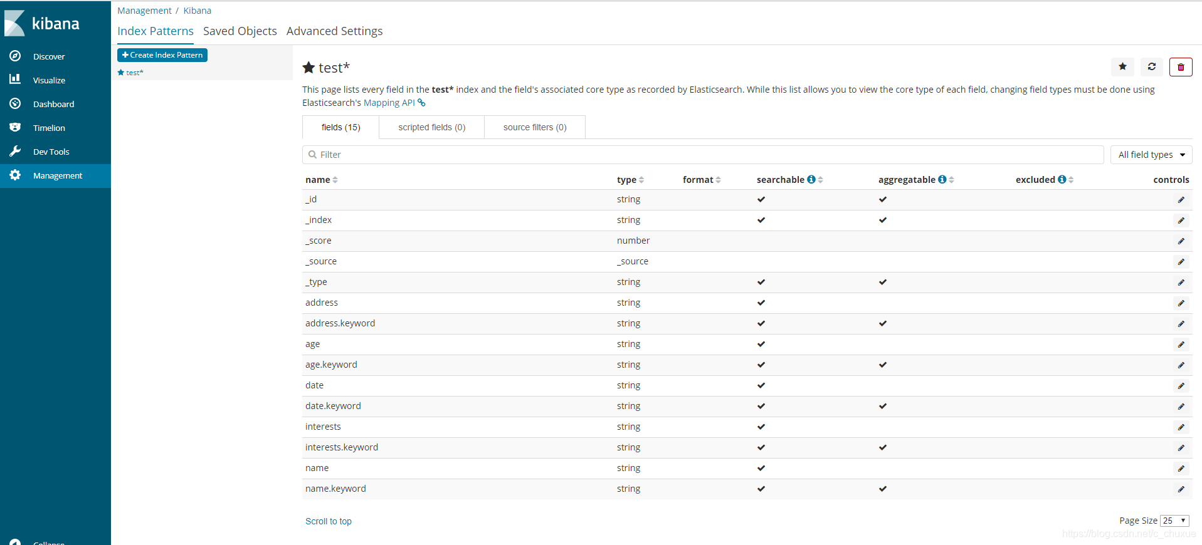Open the Index Patterns tab
The width and height of the screenshot is (1202, 545).
tap(156, 31)
